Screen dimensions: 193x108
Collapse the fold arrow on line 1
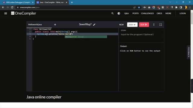point(31,29)
